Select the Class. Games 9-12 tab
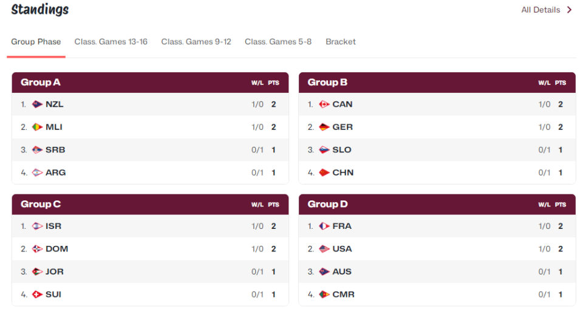The height and width of the screenshot is (320, 583). click(196, 42)
